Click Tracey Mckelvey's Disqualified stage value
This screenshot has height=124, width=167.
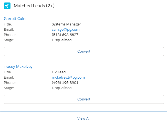[x=62, y=88]
